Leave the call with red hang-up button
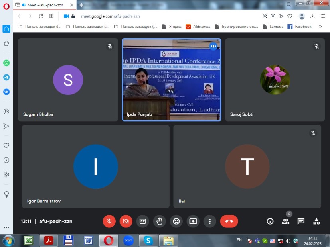Viewport: 330px width, 247px height. 229,221
